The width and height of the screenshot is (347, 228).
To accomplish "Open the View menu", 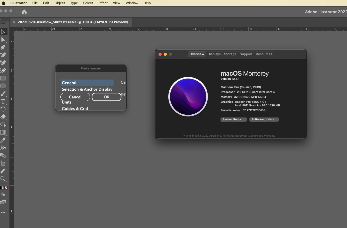I will tap(117, 3).
